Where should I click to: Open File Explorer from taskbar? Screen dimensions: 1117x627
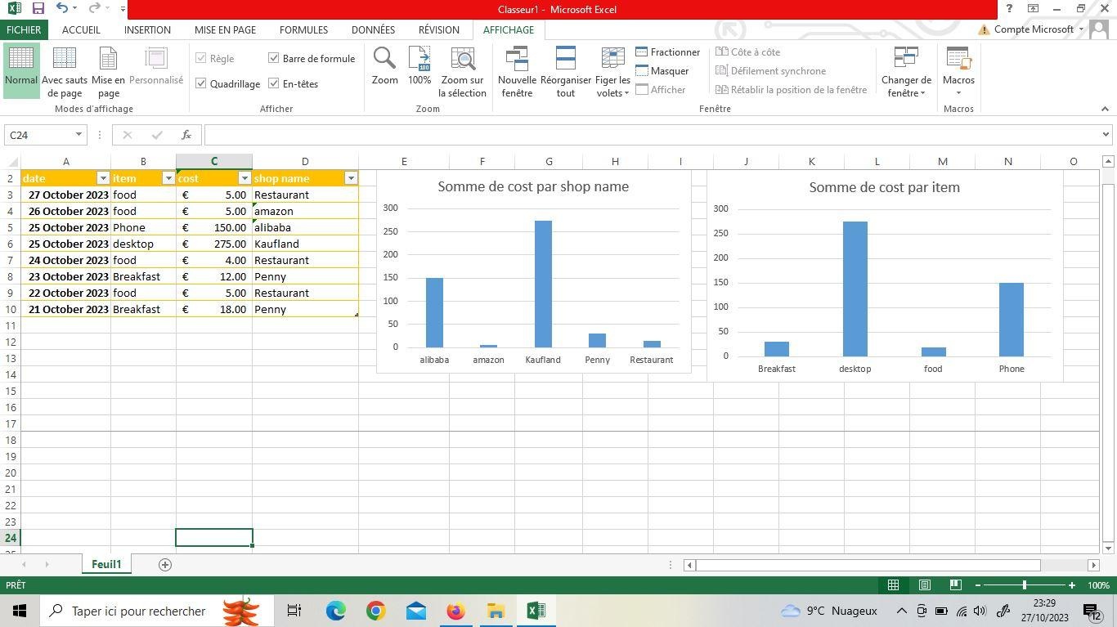496,611
